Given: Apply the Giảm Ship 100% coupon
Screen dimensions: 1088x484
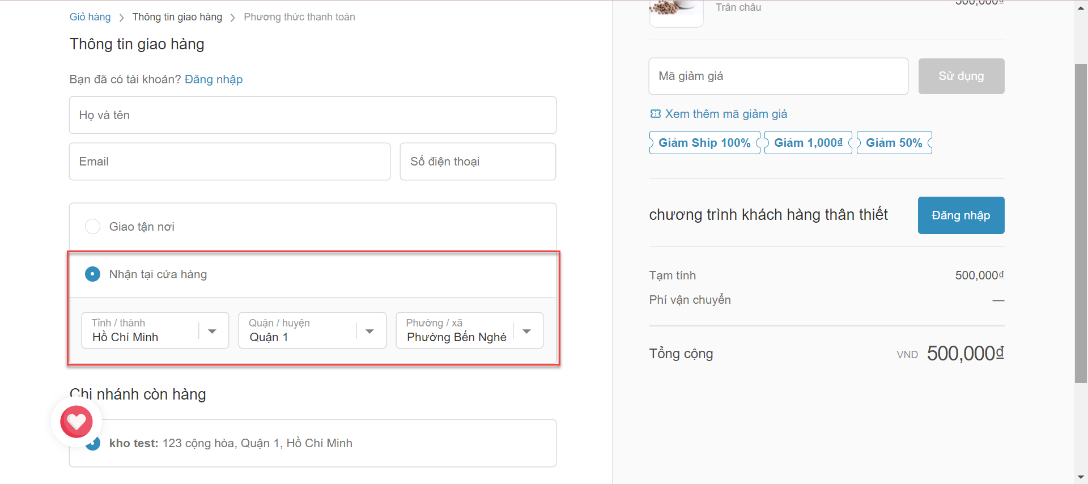Looking at the screenshot, I should [704, 143].
